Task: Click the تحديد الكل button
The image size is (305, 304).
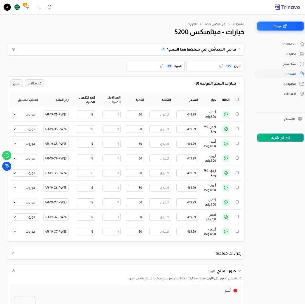Action: tap(35, 84)
